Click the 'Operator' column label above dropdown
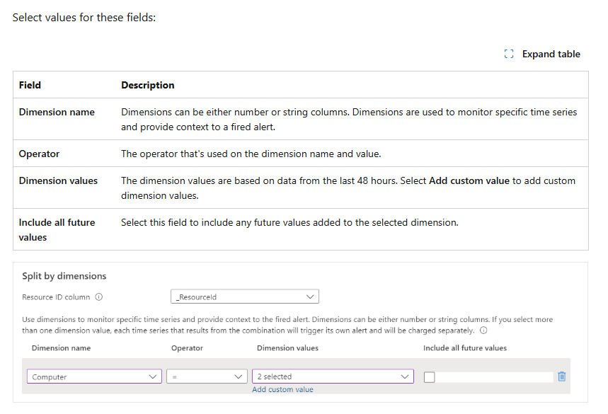608x414 pixels. [188, 348]
